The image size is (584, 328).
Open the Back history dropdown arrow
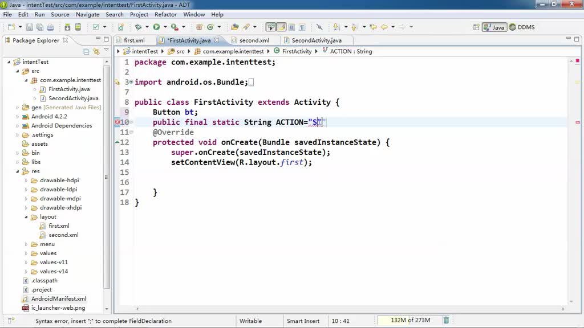(393, 27)
